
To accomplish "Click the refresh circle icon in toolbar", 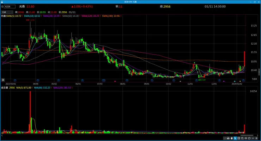I will 249,138.
